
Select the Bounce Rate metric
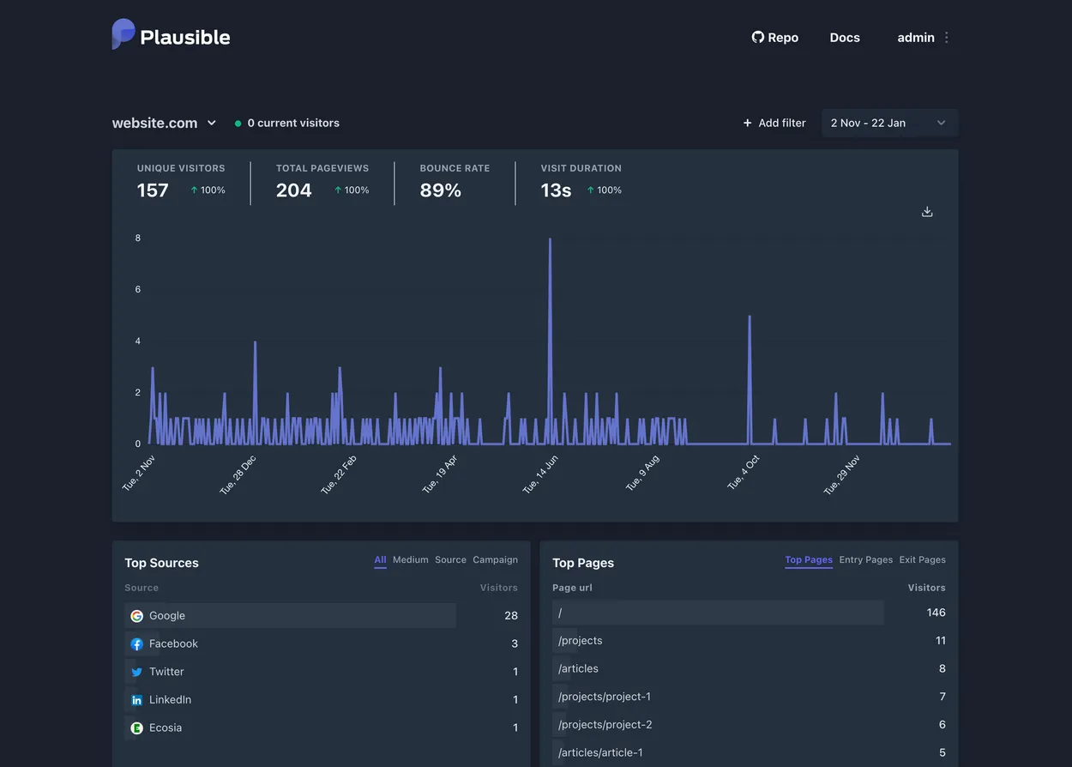click(x=454, y=181)
